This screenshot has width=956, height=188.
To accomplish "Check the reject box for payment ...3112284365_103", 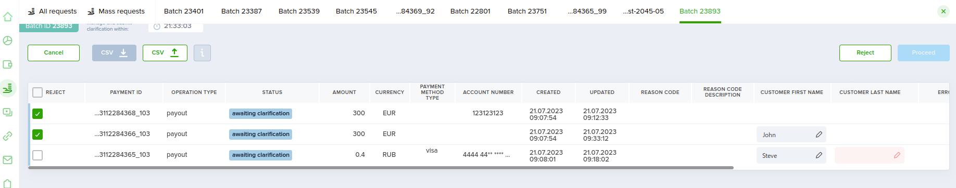I will (x=37, y=155).
